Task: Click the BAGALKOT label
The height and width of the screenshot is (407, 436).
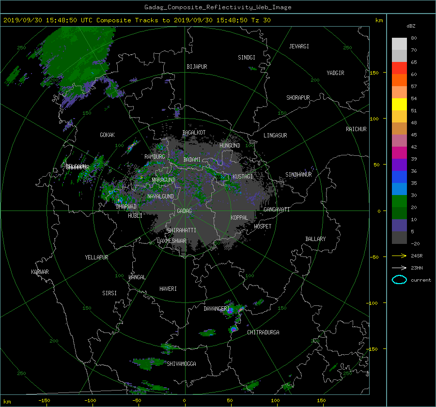Action: tap(194, 133)
